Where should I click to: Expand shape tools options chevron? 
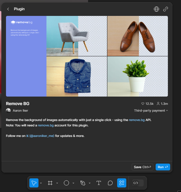coord(73,183)
